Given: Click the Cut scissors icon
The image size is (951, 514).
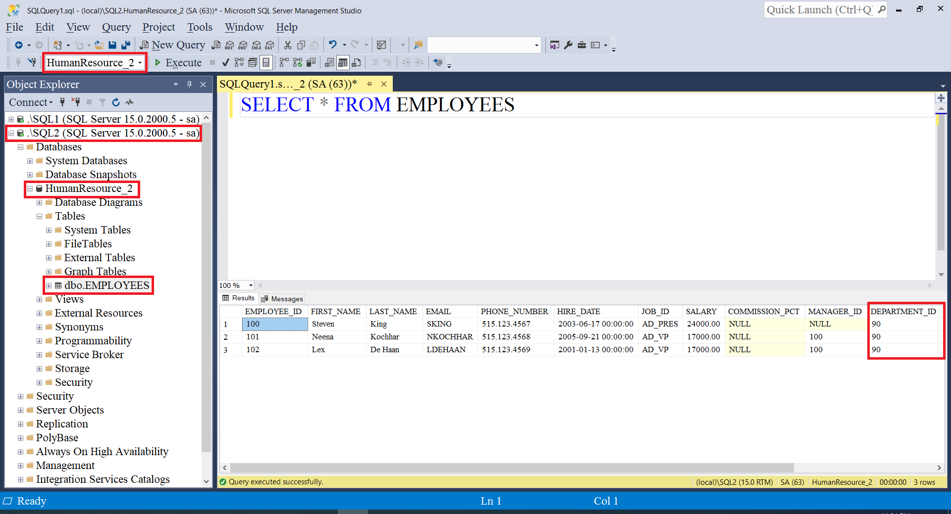Looking at the screenshot, I should click(287, 45).
